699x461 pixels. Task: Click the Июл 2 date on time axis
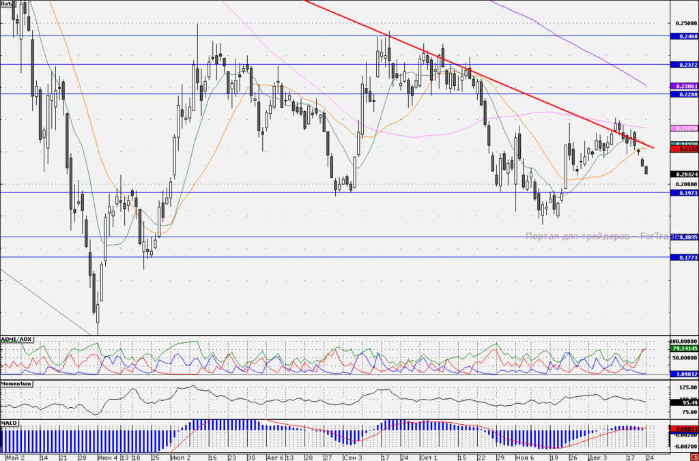point(180,458)
